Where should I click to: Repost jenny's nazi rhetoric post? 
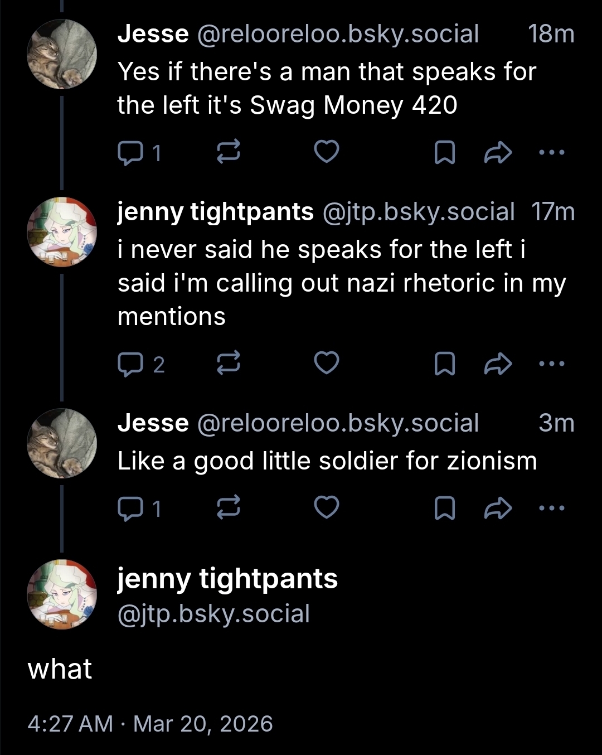click(x=228, y=364)
